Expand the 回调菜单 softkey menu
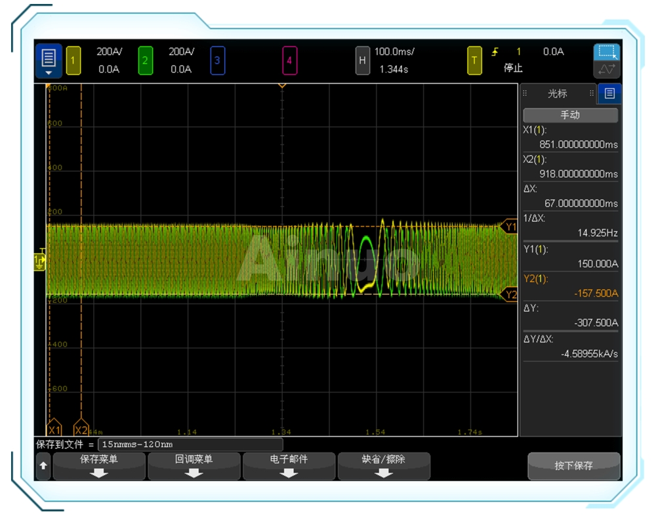Screen dimensions: 656x516 pyautogui.click(x=194, y=466)
